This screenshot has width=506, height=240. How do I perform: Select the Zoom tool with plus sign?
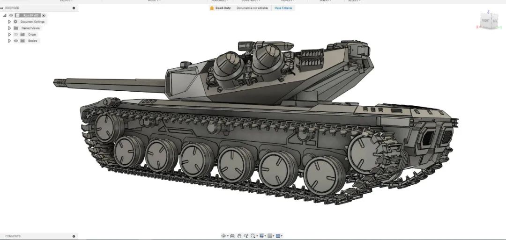[246, 236]
